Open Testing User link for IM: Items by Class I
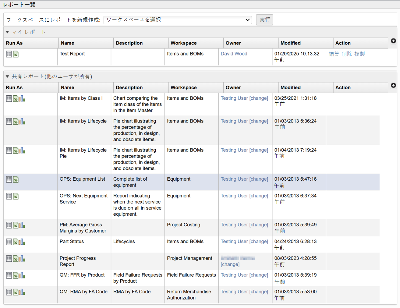 click(234, 98)
